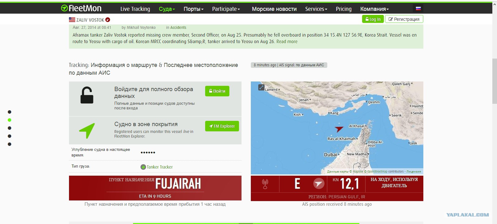497x224 pixels.
Task: Click the black padlock icon
Action: (87, 95)
